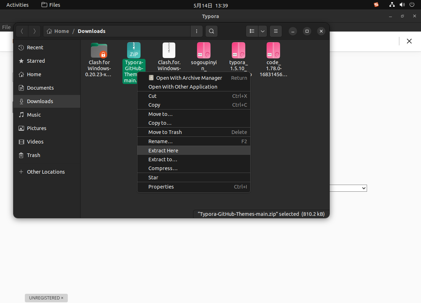Screen dimensions: 421x303
Task: Open Downloads in the sidebar
Action: point(47,101)
